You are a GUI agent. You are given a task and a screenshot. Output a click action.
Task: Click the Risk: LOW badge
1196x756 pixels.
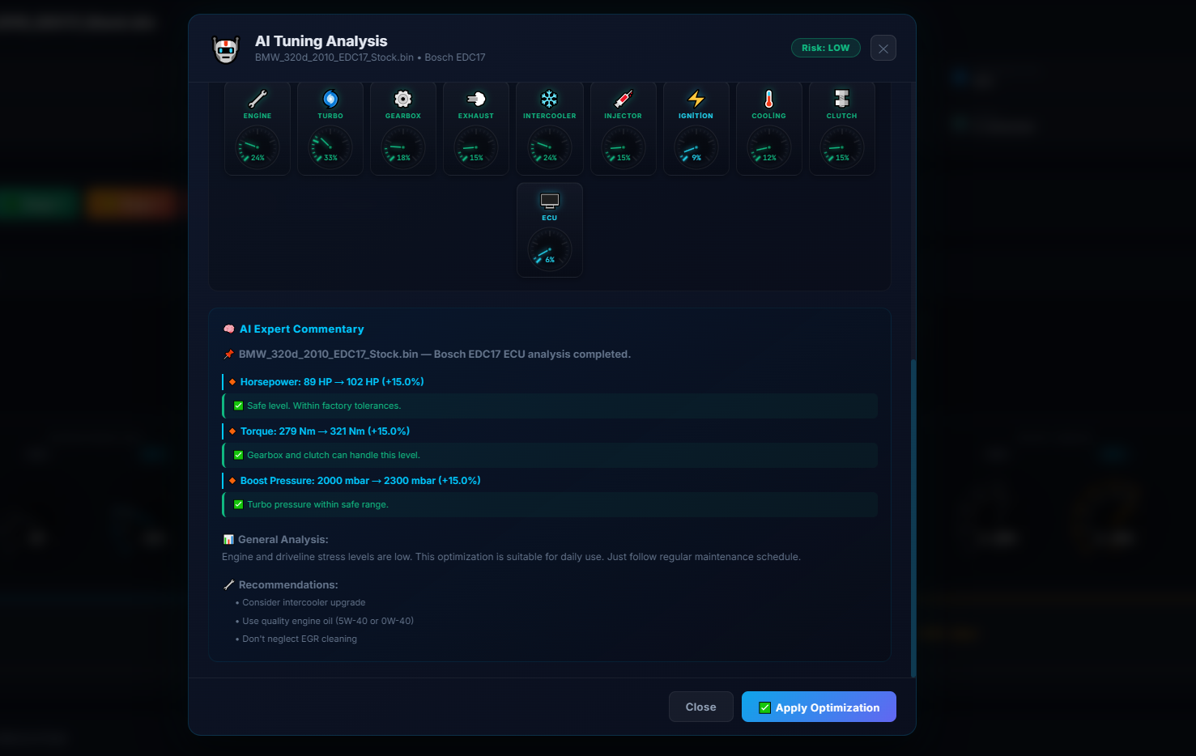pos(825,48)
